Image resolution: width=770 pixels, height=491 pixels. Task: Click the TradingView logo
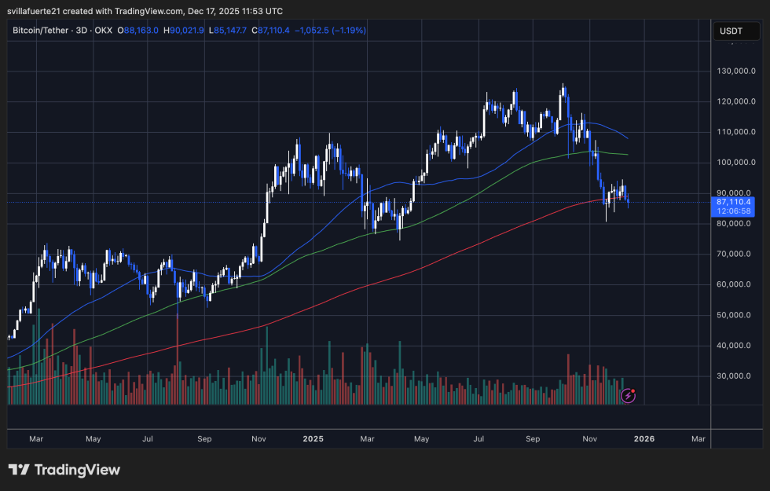point(63,469)
